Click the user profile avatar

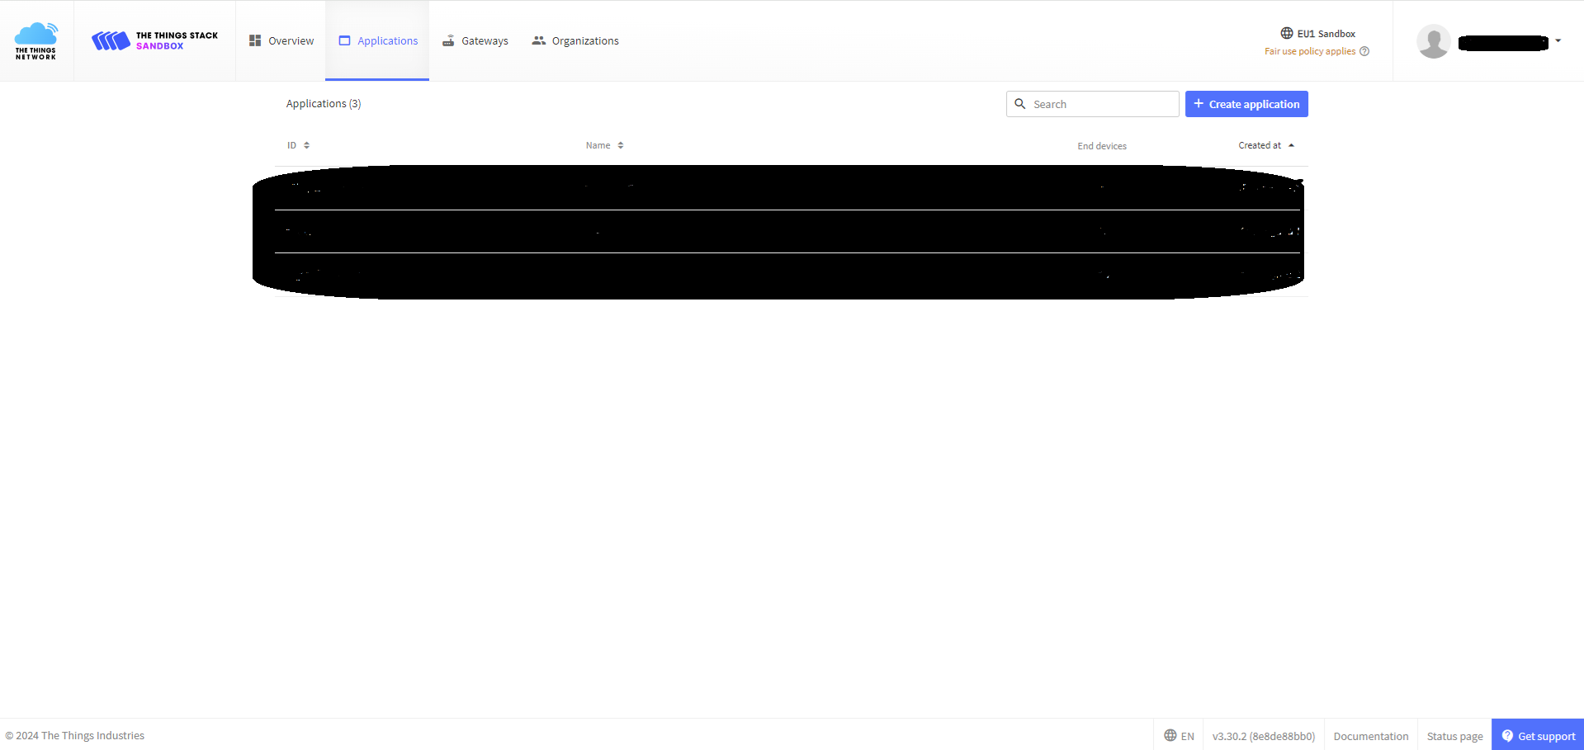pyautogui.click(x=1434, y=41)
